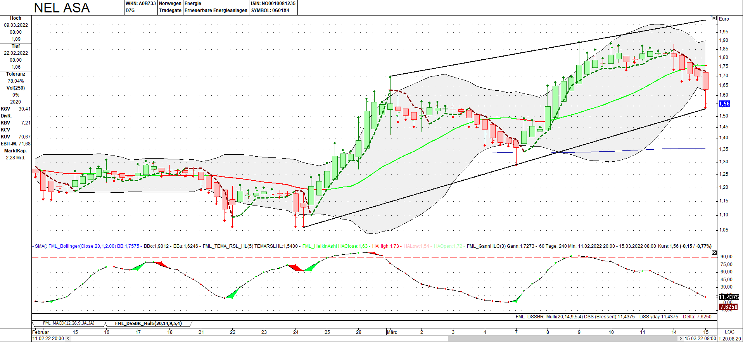Click the KGV value 30,41
This screenshot has height=342, width=743.
(x=24, y=109)
